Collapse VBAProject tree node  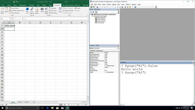coord(90,15)
